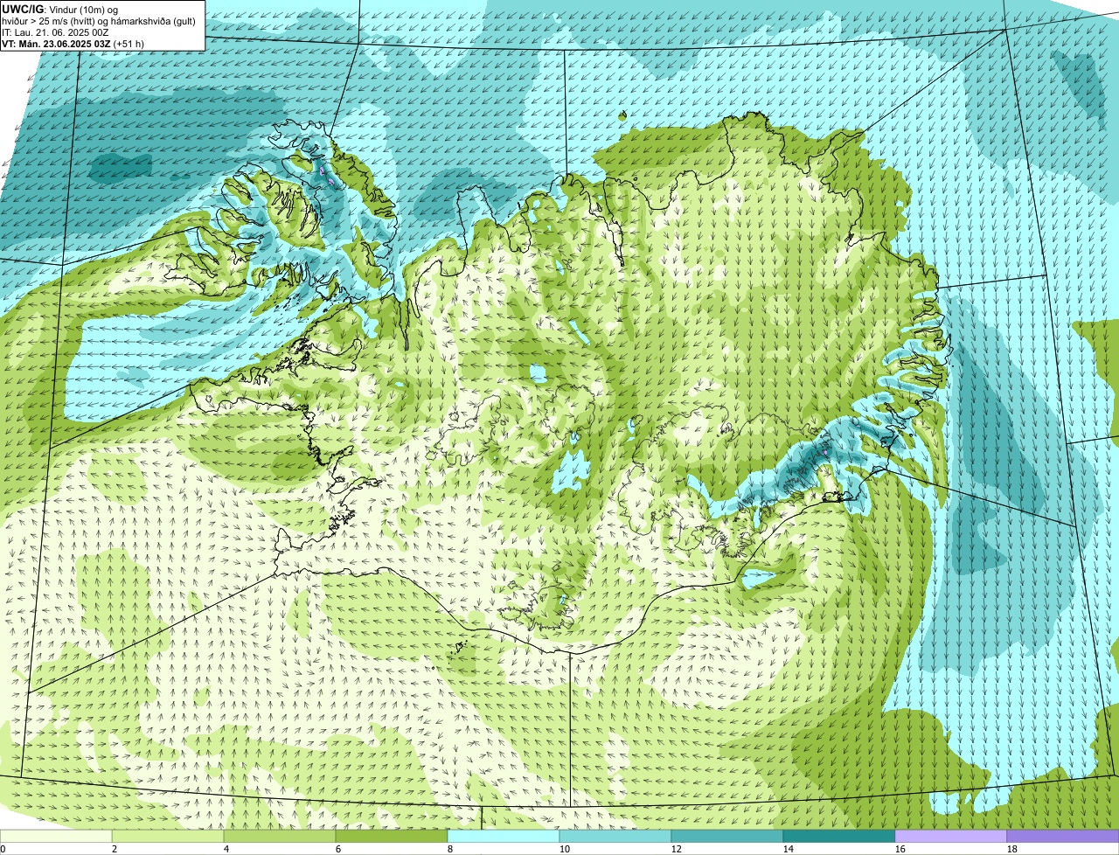Click the 4–6 m/s green legend swatch
This screenshot has height=855, width=1119.
tap(280, 837)
